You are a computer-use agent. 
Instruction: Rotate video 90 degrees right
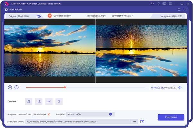coord(39,101)
